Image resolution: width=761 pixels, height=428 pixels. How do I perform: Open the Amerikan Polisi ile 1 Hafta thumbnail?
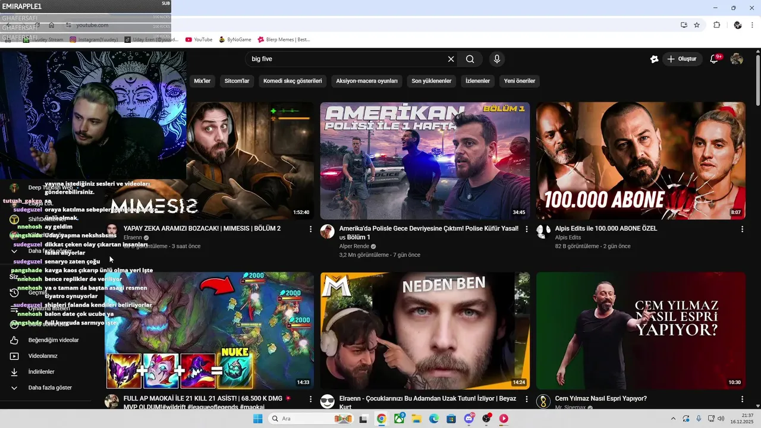coord(425,160)
